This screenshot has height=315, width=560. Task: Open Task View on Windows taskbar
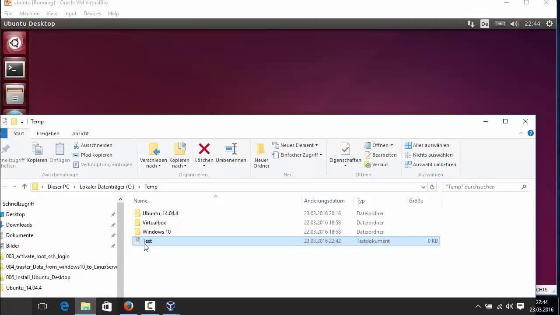pyautogui.click(x=42, y=306)
